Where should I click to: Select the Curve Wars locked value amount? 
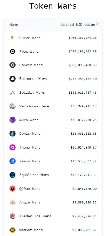(83, 38)
